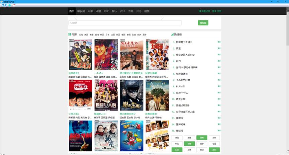Click the 逃学威龙2 title link

pyautogui.click(x=74, y=73)
